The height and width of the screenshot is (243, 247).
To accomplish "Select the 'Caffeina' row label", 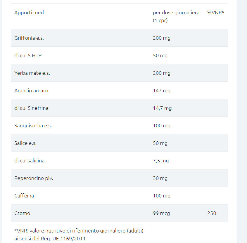I will 24,196.
